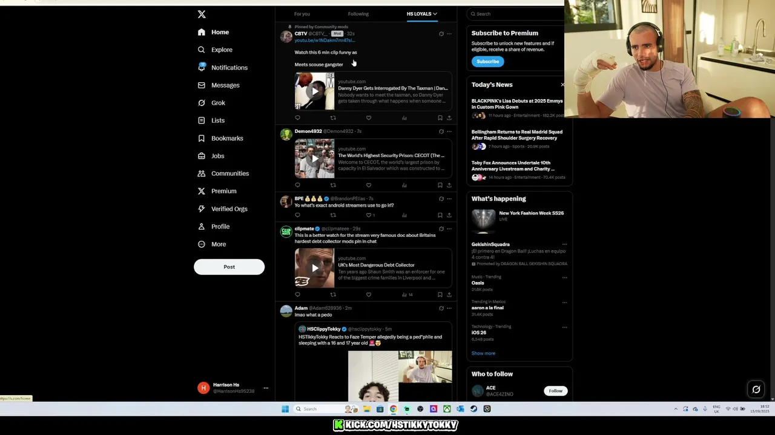
Task: Open Explore search icon in sidebar
Action: [x=202, y=50]
